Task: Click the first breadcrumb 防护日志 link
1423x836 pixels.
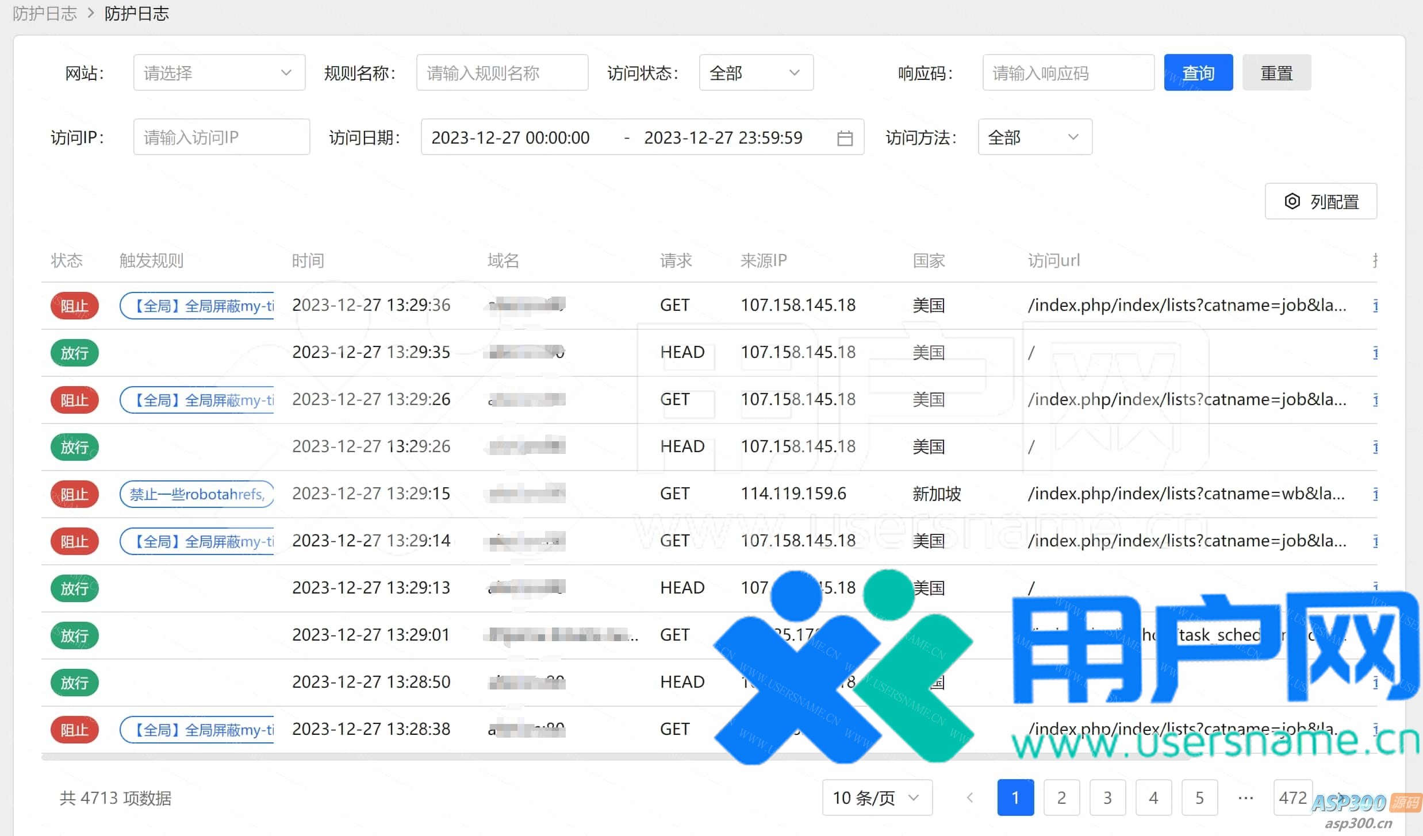Action: pos(45,13)
